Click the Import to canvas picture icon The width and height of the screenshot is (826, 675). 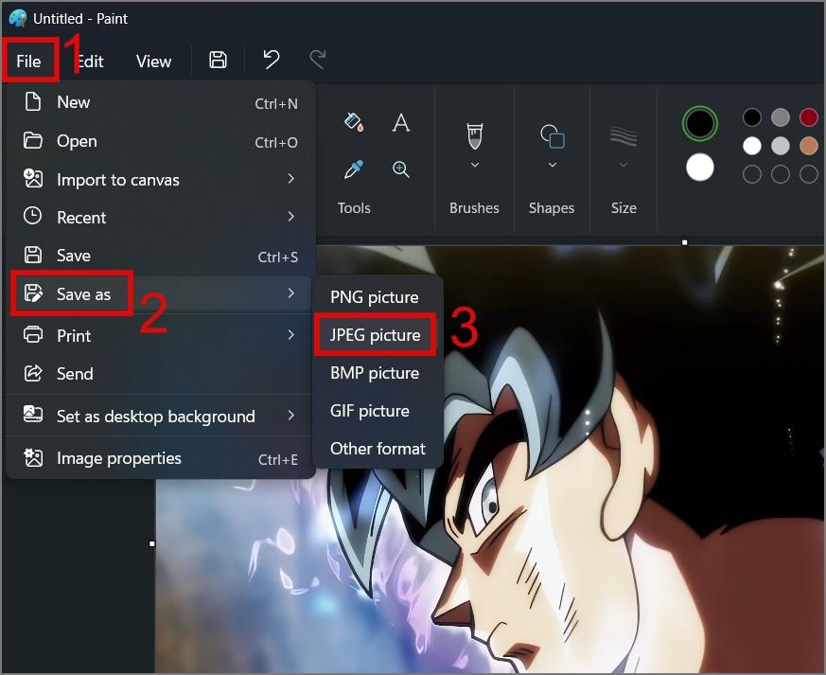coord(33,178)
